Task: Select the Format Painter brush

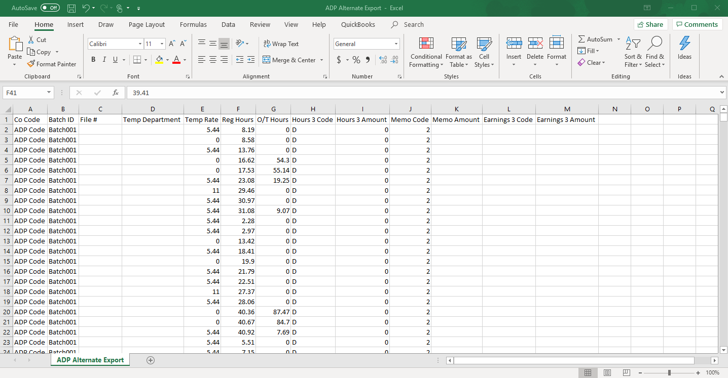Action: (x=31, y=64)
